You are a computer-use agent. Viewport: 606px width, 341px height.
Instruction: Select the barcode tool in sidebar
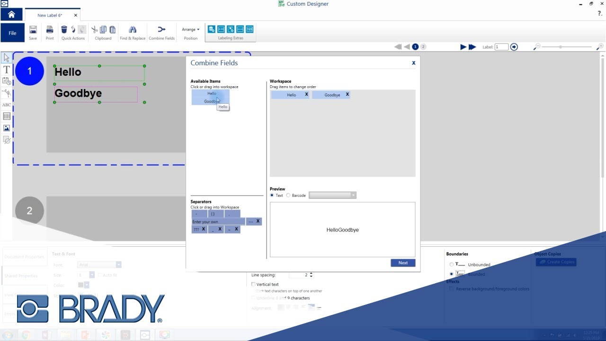point(7,116)
